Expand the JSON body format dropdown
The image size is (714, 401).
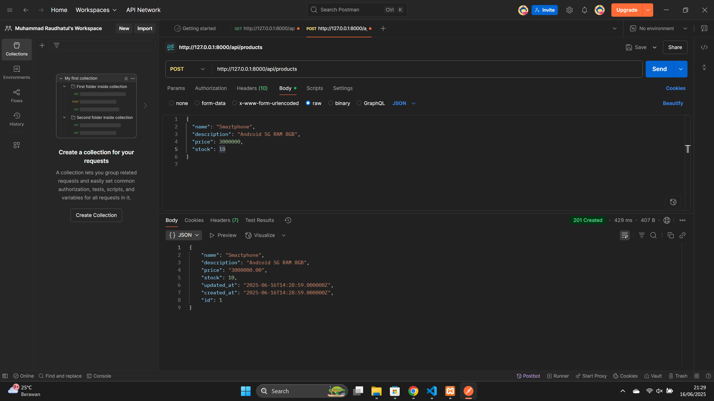pos(404,103)
